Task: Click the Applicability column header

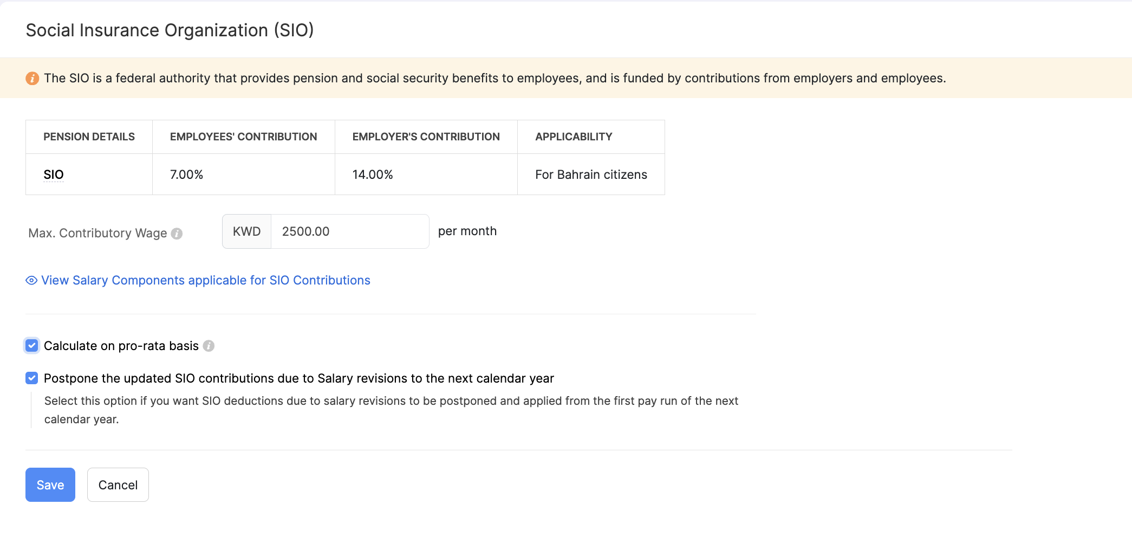Action: point(574,137)
